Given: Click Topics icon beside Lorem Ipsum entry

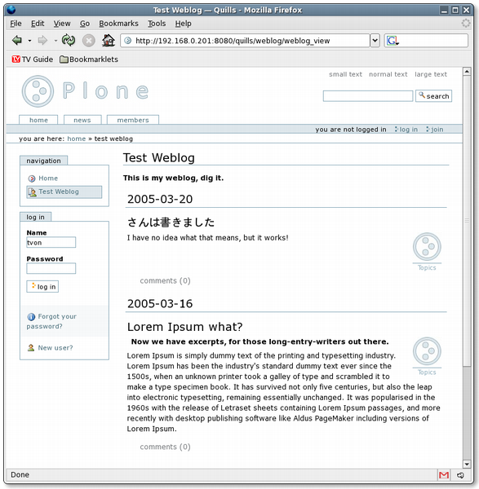Looking at the screenshot, I should point(427,356).
